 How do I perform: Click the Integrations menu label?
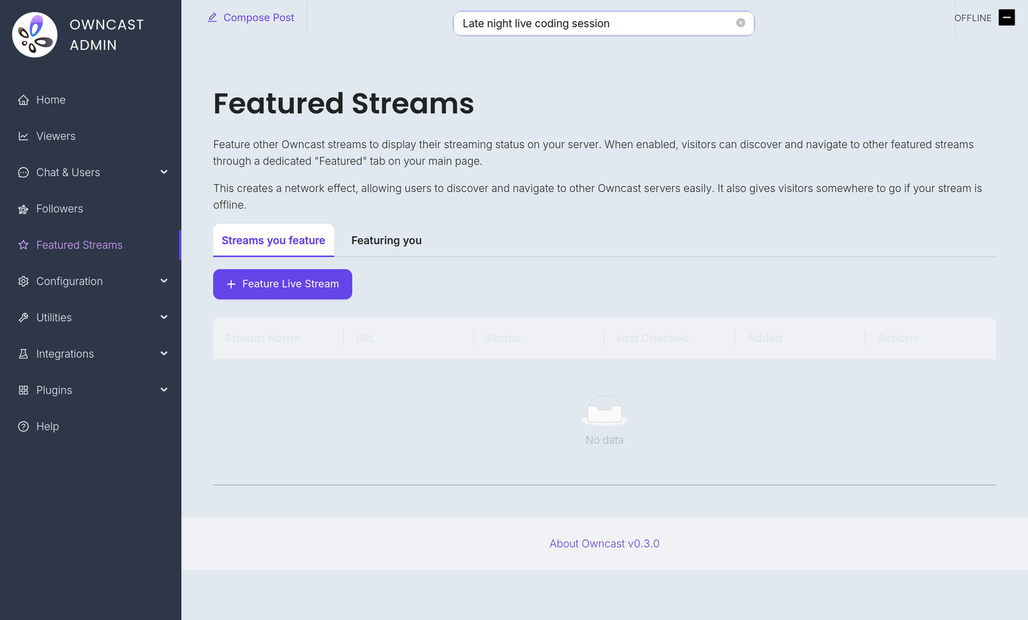(x=65, y=354)
